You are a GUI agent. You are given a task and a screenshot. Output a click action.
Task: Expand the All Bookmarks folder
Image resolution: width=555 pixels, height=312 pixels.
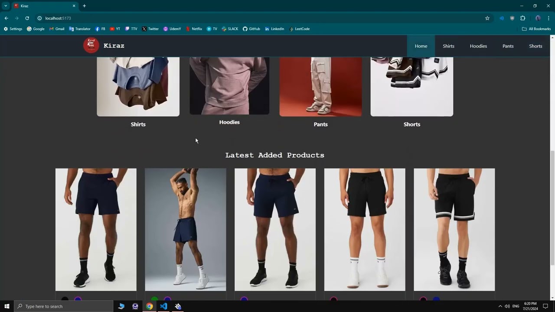coord(536,29)
